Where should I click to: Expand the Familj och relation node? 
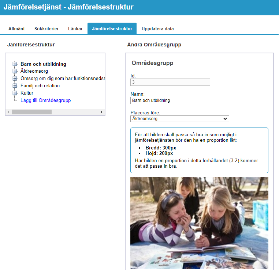(15, 86)
